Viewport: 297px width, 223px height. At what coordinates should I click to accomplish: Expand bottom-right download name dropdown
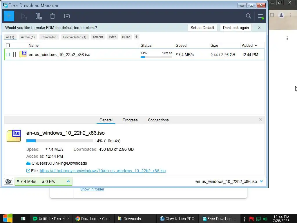tap(262, 181)
